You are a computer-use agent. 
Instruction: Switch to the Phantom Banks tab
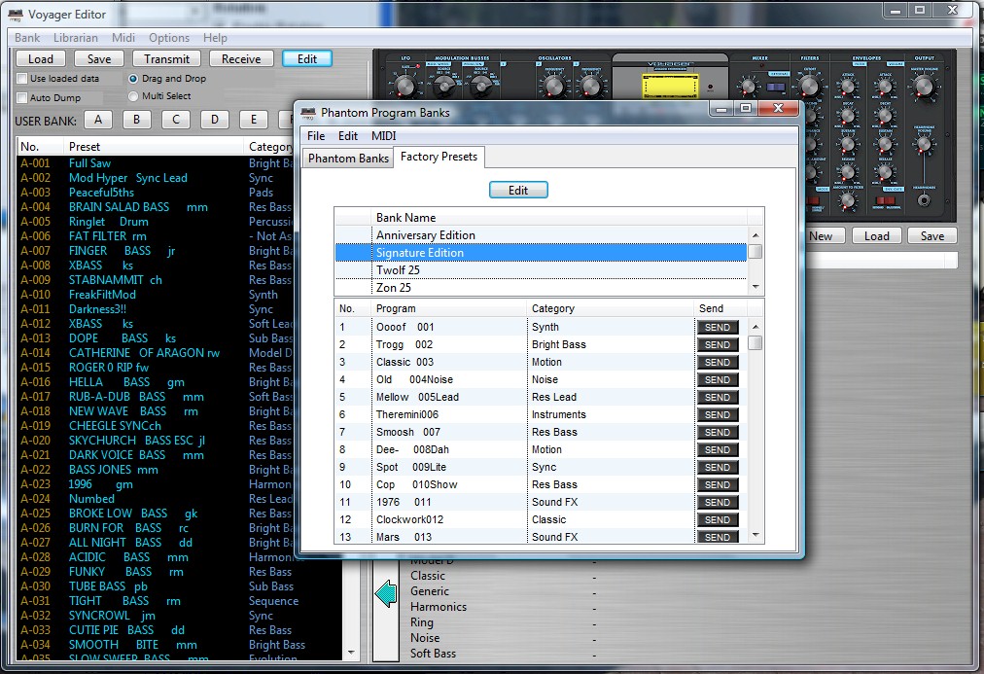pos(348,158)
